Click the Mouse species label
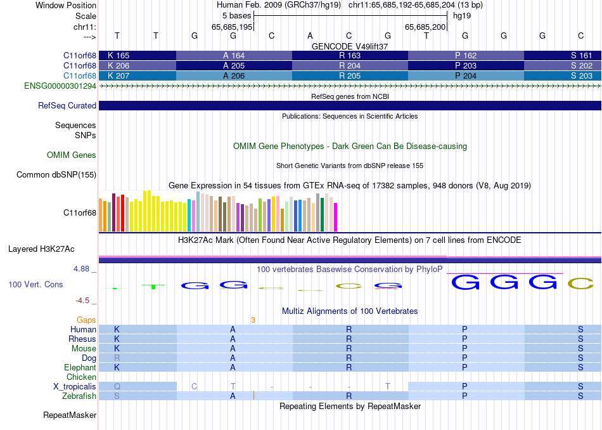 point(84,349)
